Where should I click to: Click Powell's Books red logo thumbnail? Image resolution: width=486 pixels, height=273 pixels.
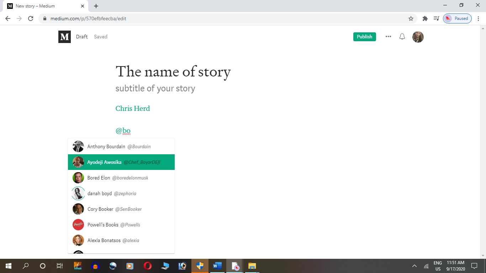(x=78, y=225)
